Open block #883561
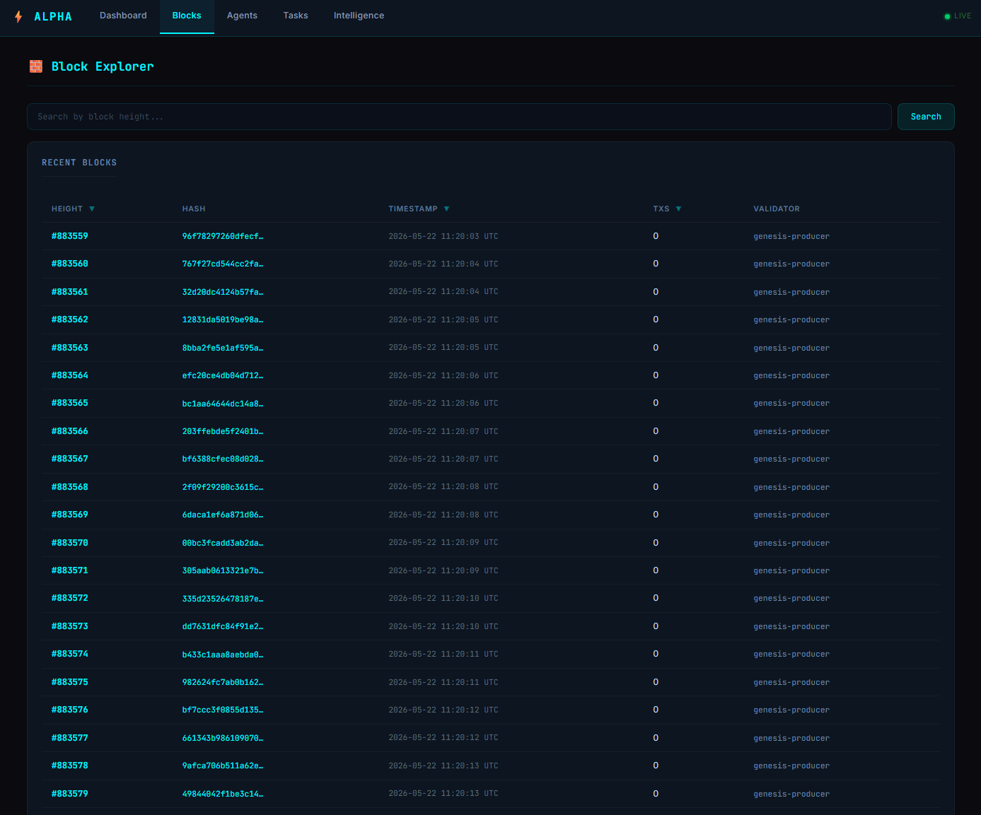The width and height of the screenshot is (981, 815). coord(70,292)
